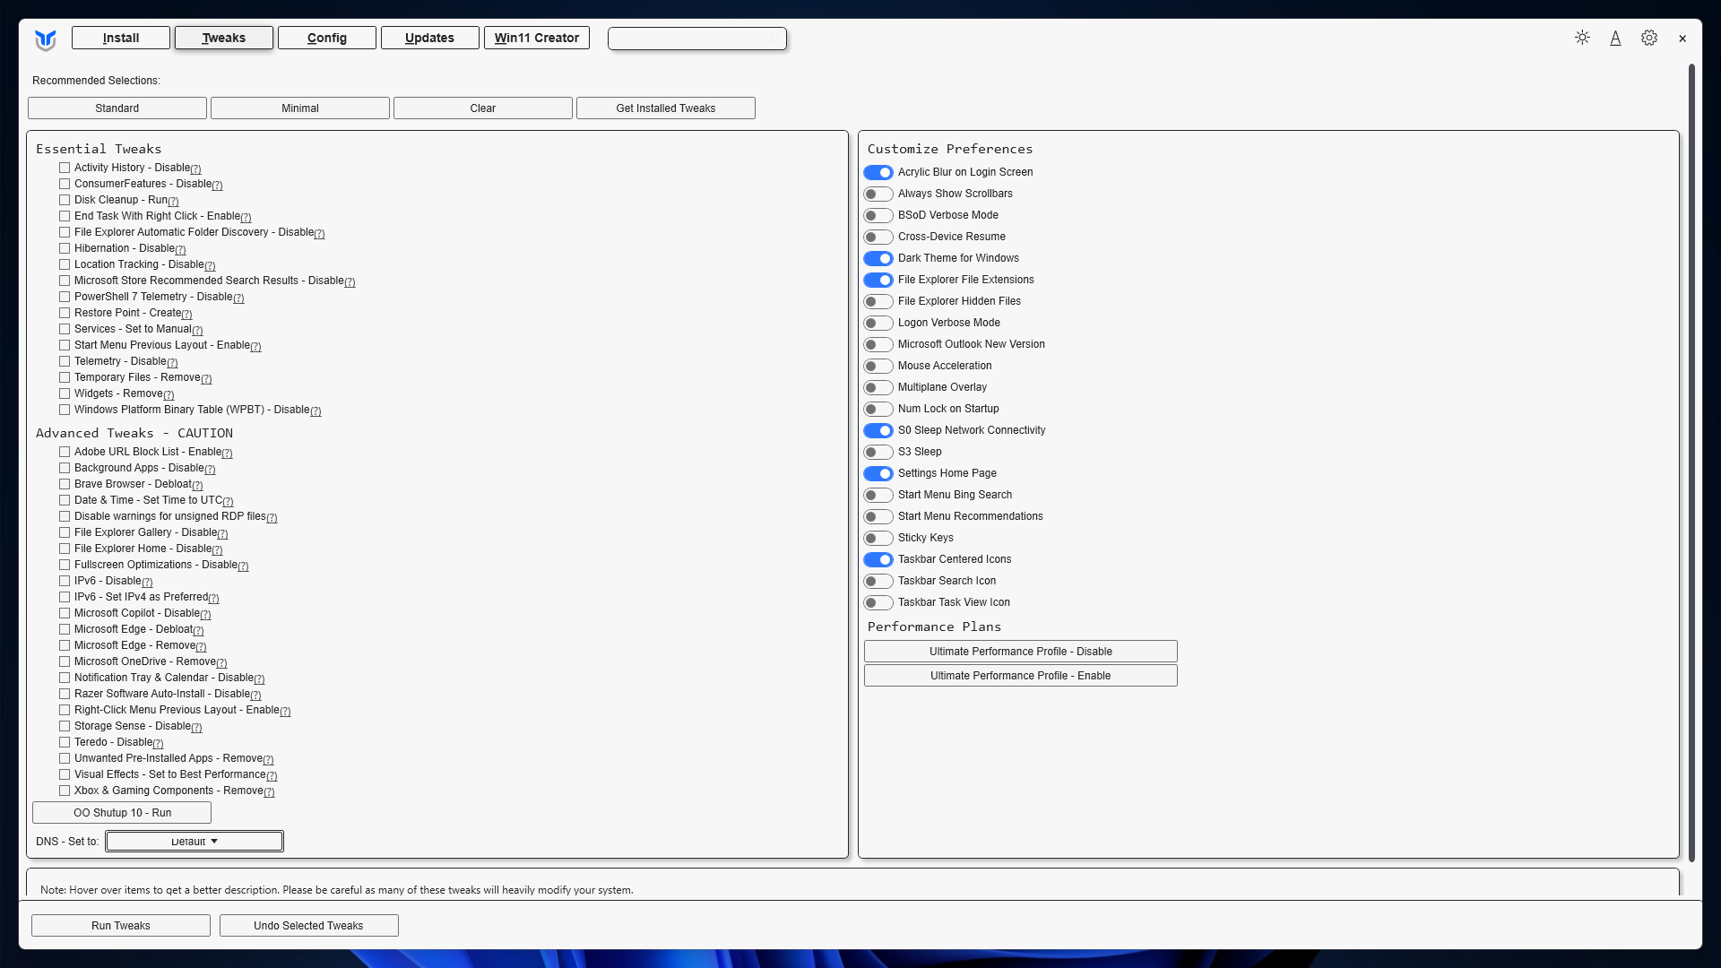Switch to the Tweaks tab

point(224,38)
